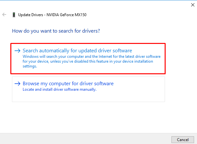Click the 'How do you want to search' heading
197x144 pixels.
click(x=56, y=31)
